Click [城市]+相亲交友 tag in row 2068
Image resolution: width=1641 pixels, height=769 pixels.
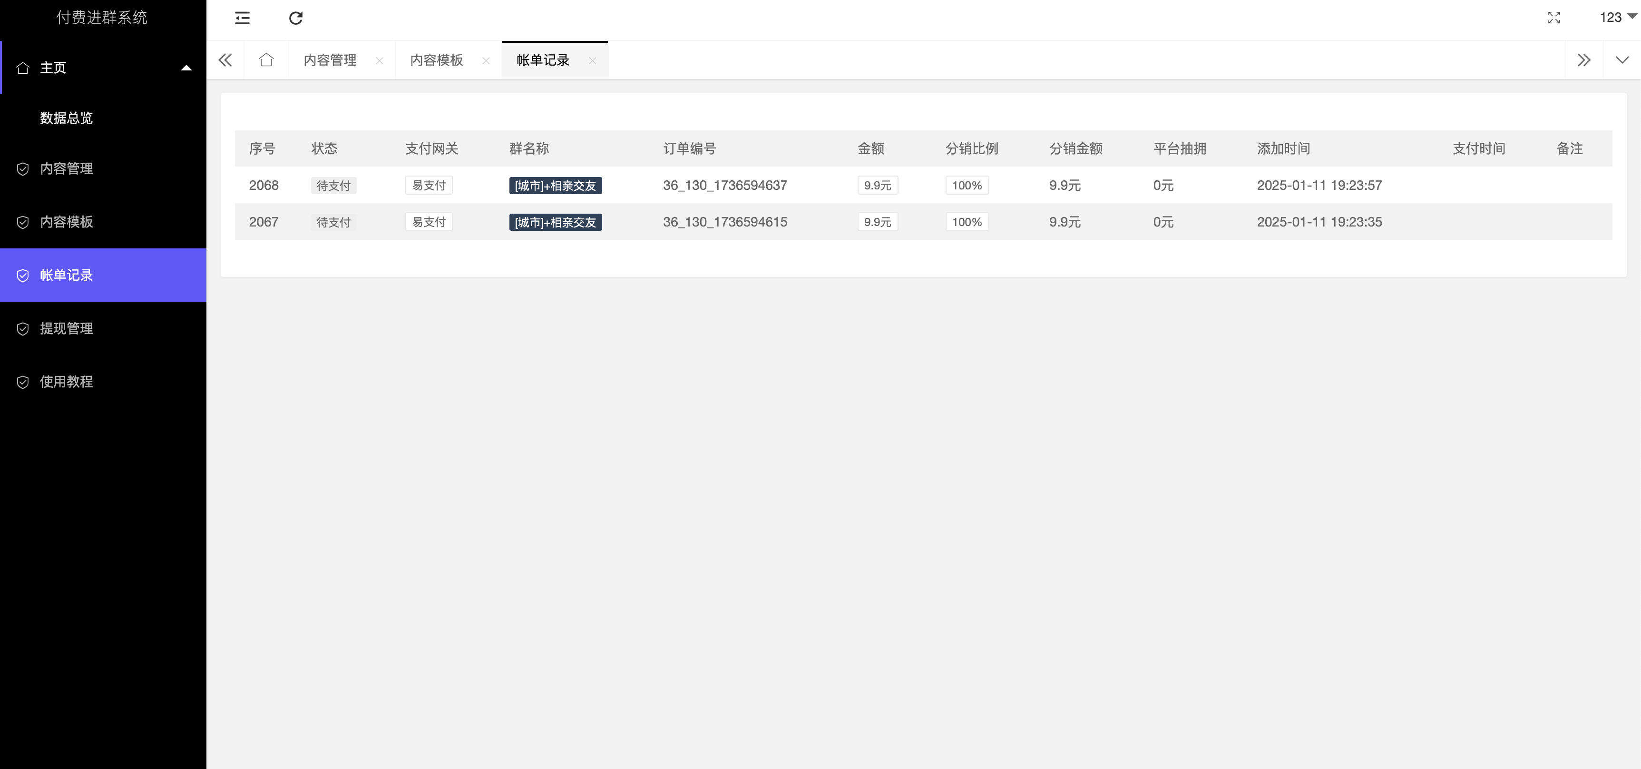coord(555,186)
